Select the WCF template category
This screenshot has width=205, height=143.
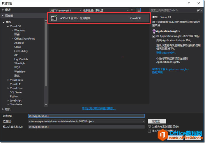pyautogui.click(x=17, y=68)
